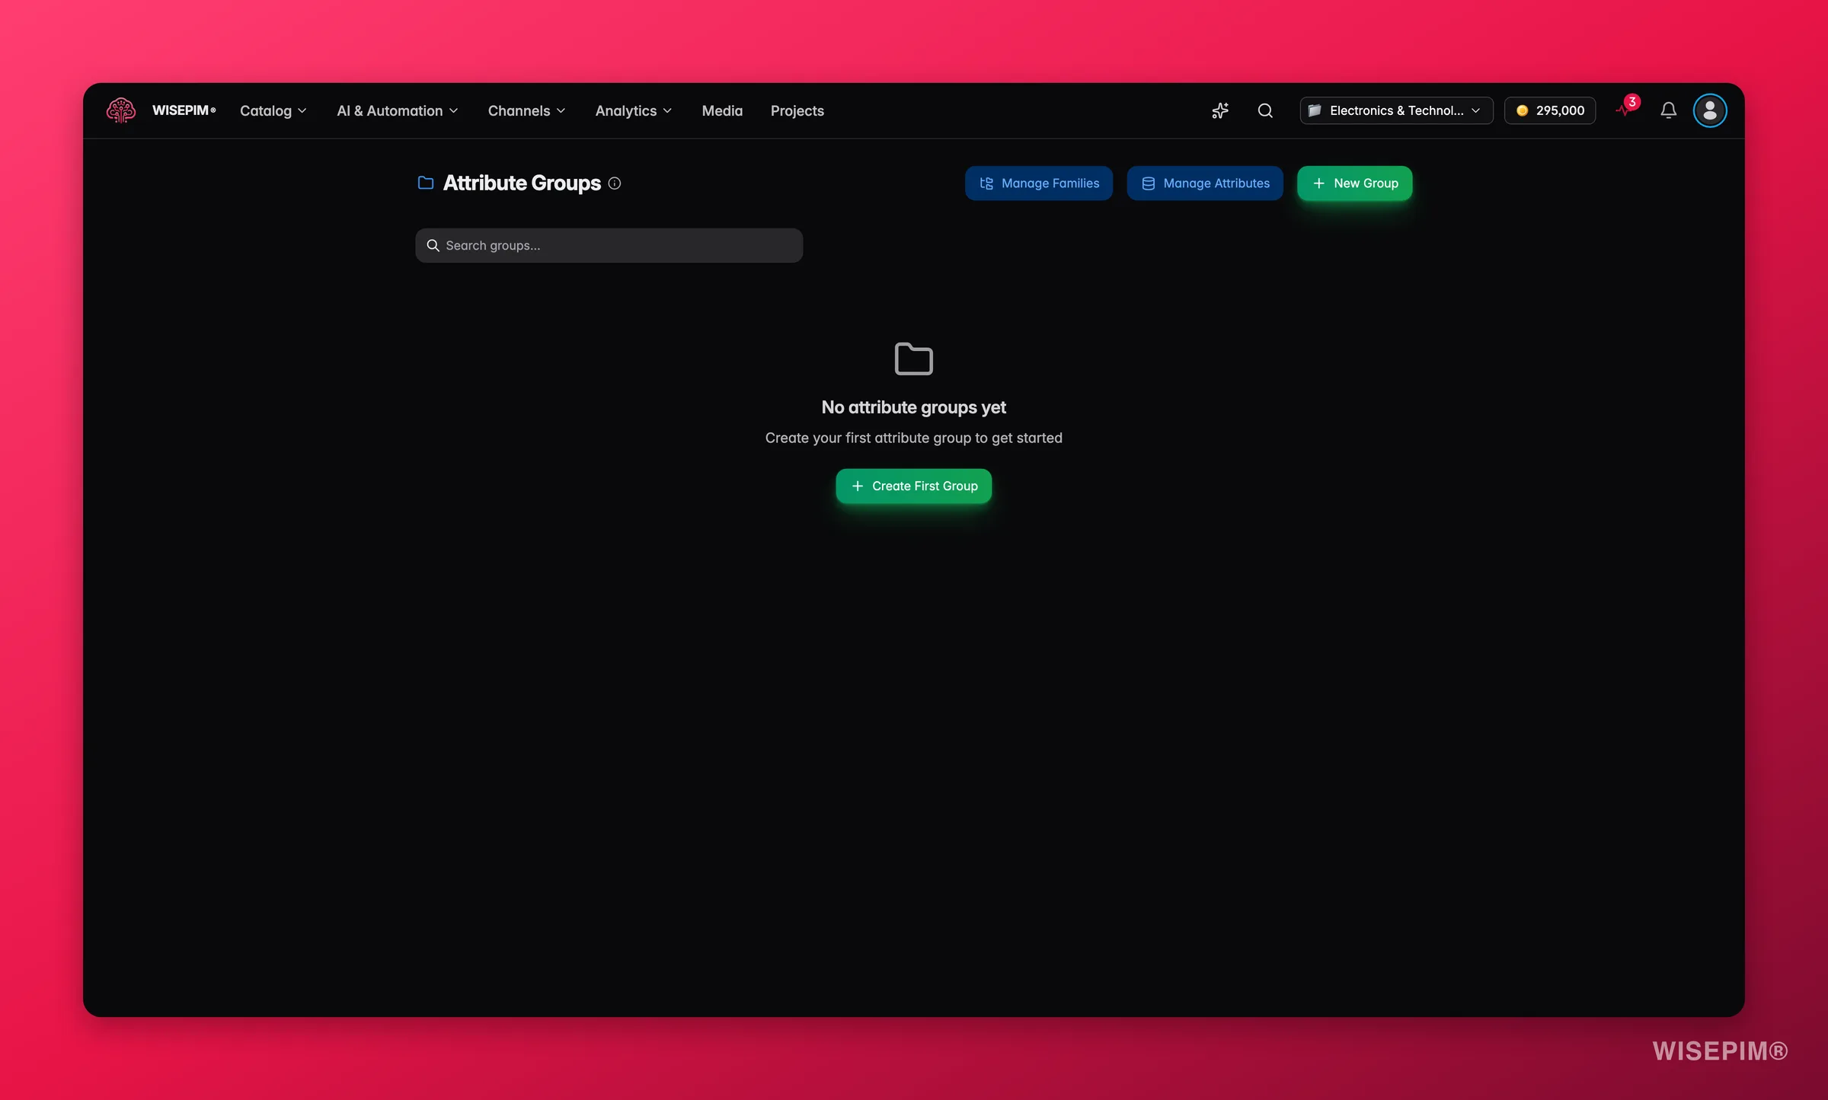Open global search magnifier icon
The image size is (1828, 1100).
pyautogui.click(x=1265, y=110)
